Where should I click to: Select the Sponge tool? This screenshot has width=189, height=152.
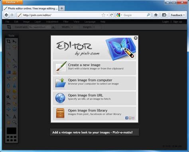point(14,91)
